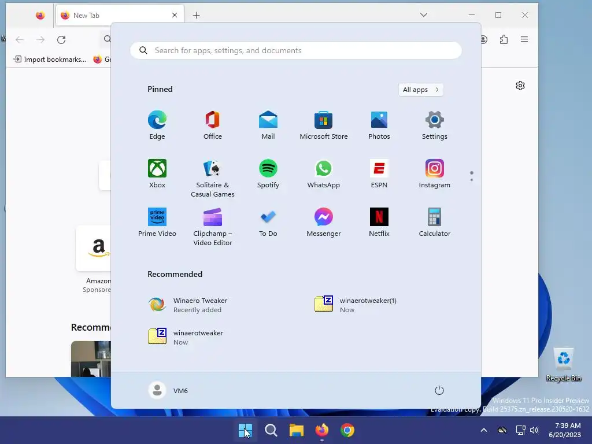Launch the To Do app
Viewport: 592px width, 444px height.
(x=268, y=223)
